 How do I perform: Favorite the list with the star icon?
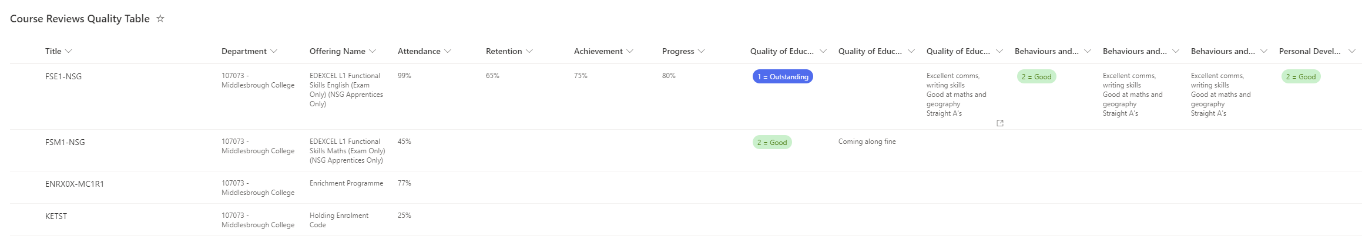[x=160, y=19]
